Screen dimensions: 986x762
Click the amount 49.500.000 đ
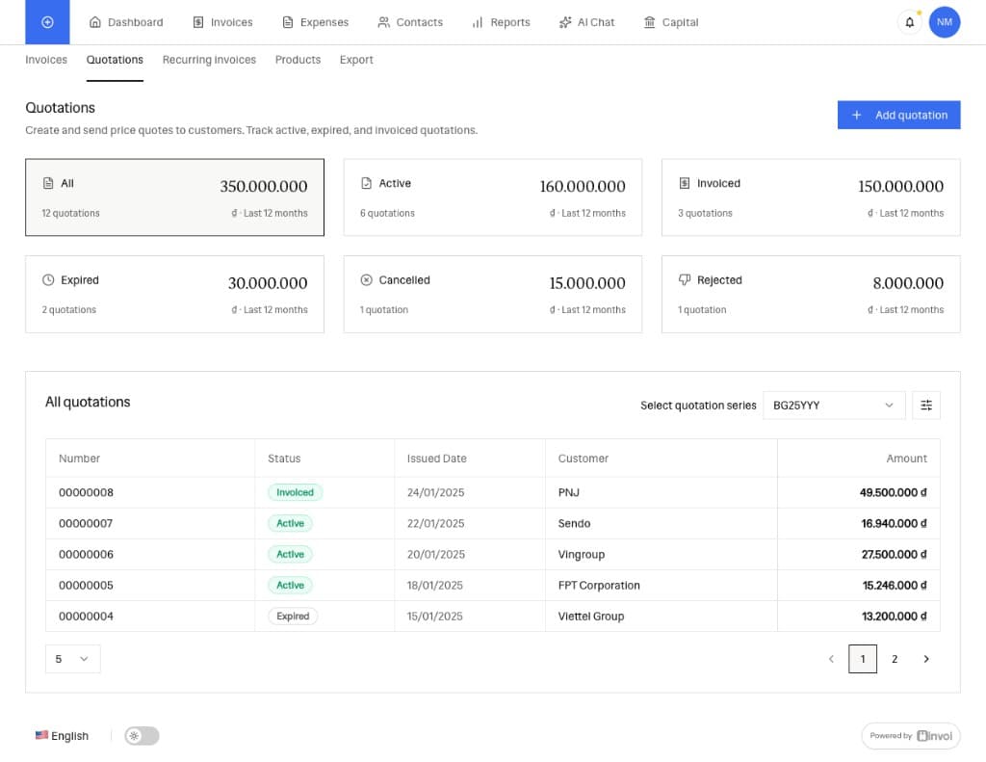click(893, 492)
